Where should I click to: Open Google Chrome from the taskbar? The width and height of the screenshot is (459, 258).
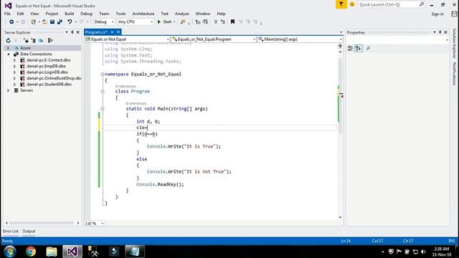pyautogui.click(x=30, y=252)
